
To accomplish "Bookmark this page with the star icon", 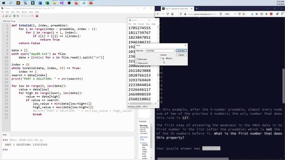I will click(244, 14).
